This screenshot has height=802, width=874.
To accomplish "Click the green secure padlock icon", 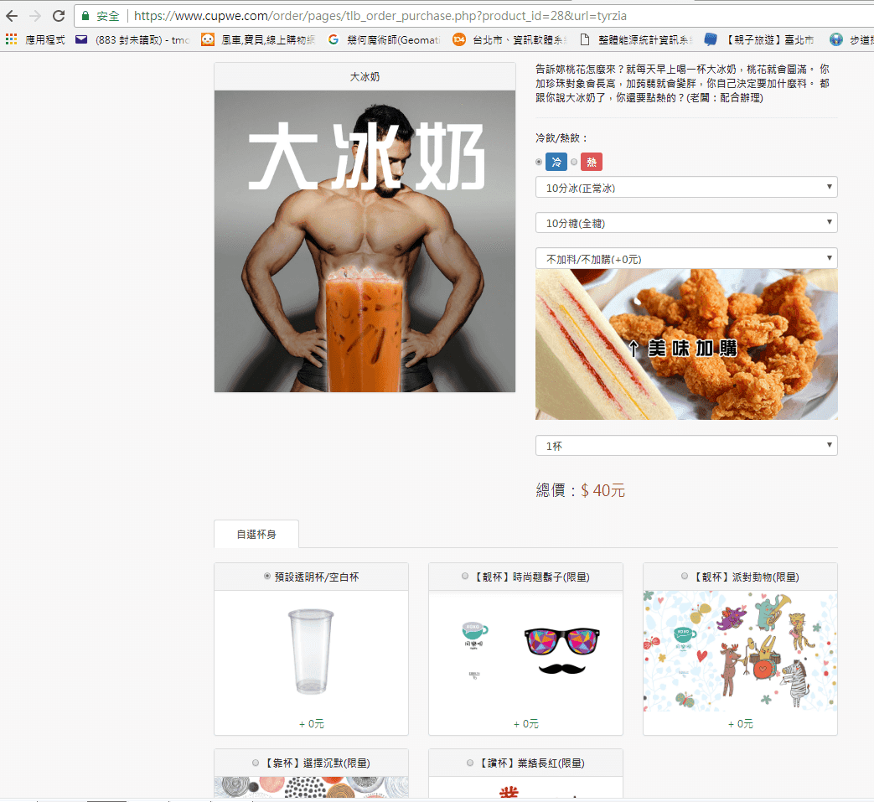I will click(85, 16).
